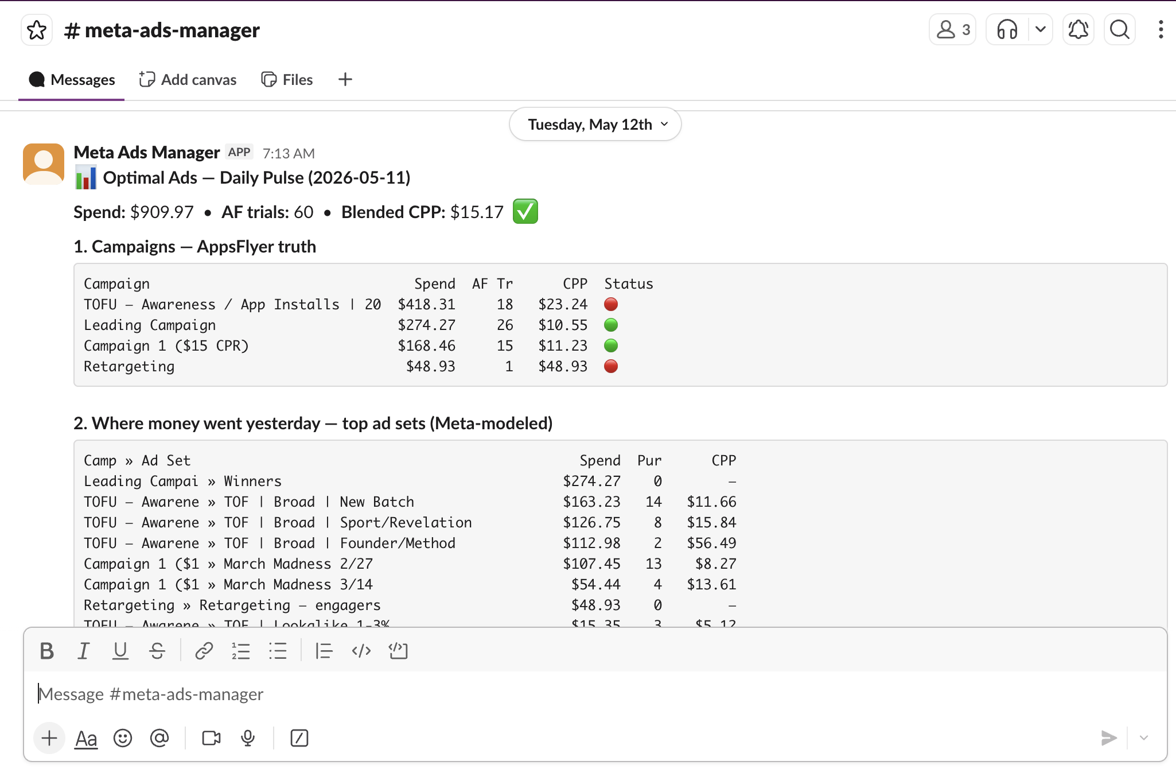
Task: Select the Add canvas tab
Action: pos(188,80)
